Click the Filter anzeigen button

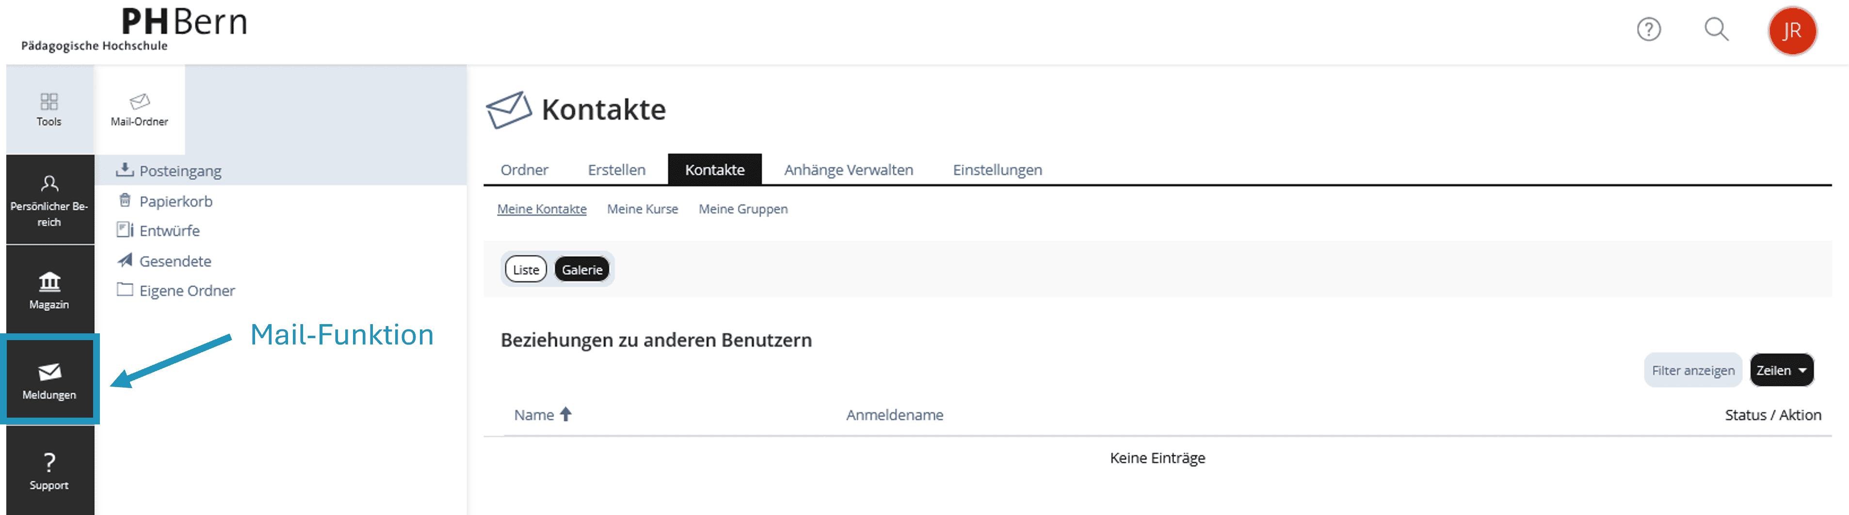(1692, 369)
